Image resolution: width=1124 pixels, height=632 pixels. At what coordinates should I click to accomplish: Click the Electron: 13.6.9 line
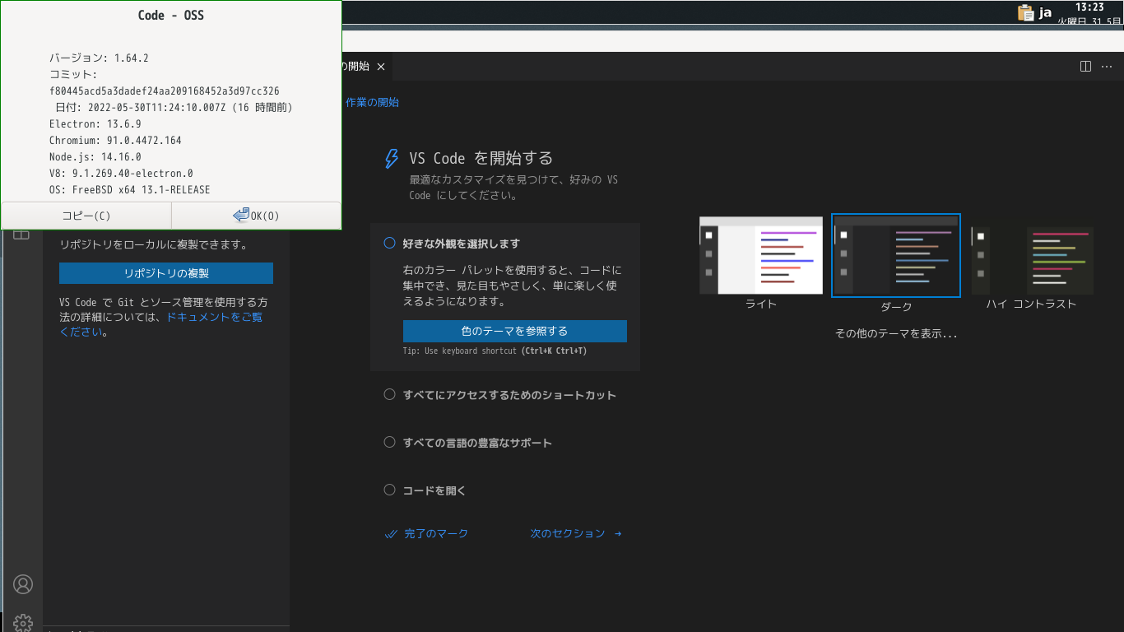[95, 123]
